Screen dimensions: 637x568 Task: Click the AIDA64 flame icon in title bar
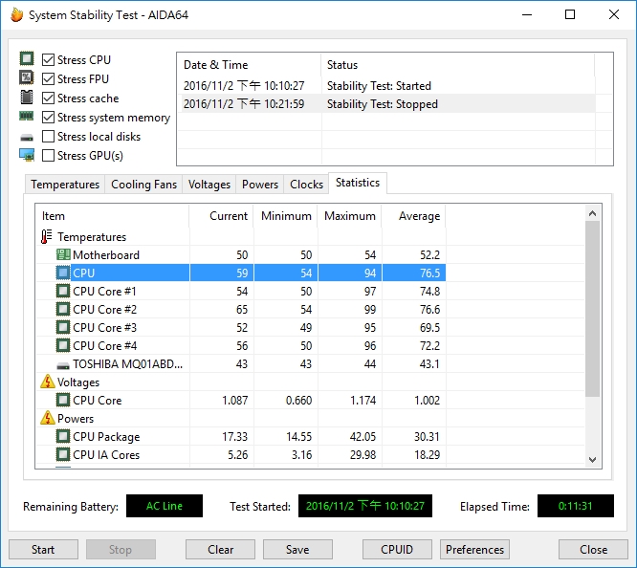point(16,15)
